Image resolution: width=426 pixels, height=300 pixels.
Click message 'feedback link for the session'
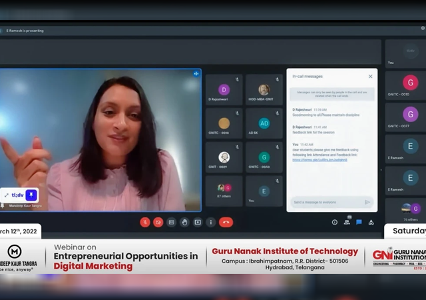pyautogui.click(x=314, y=132)
